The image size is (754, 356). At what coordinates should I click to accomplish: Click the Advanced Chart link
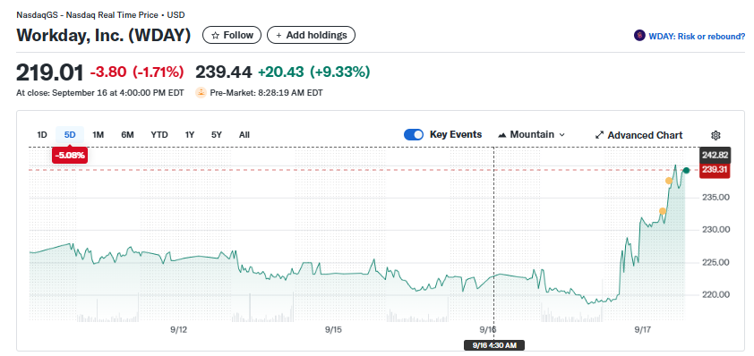(645, 135)
